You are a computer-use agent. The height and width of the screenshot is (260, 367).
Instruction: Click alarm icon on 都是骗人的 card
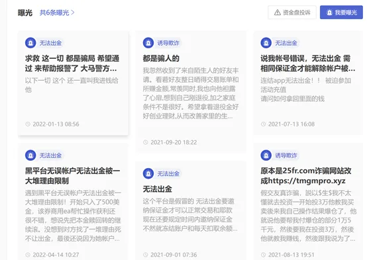148,43
